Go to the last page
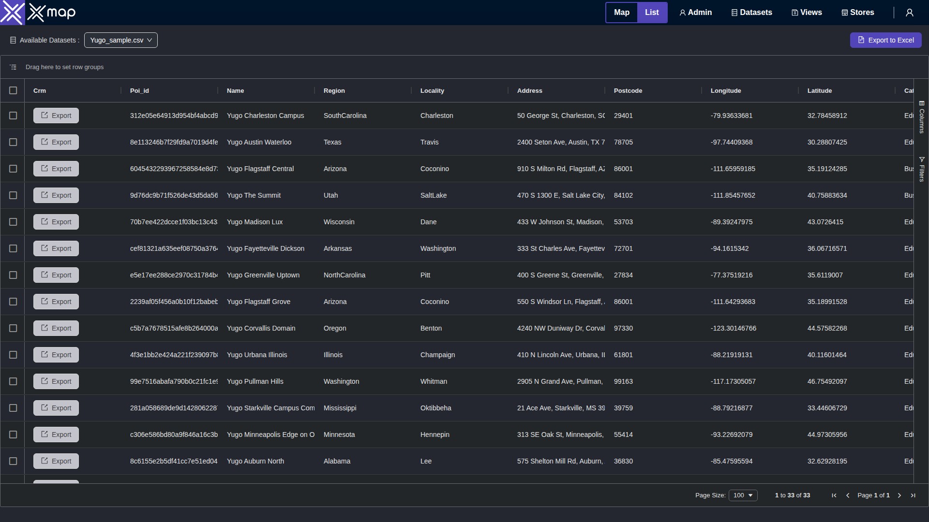 coord(913,495)
